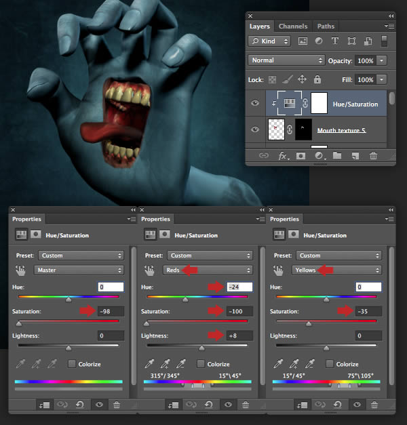This screenshot has height=425, width=407.
Task: Reset adjustment defaults in Reds panel
Action: tap(209, 405)
